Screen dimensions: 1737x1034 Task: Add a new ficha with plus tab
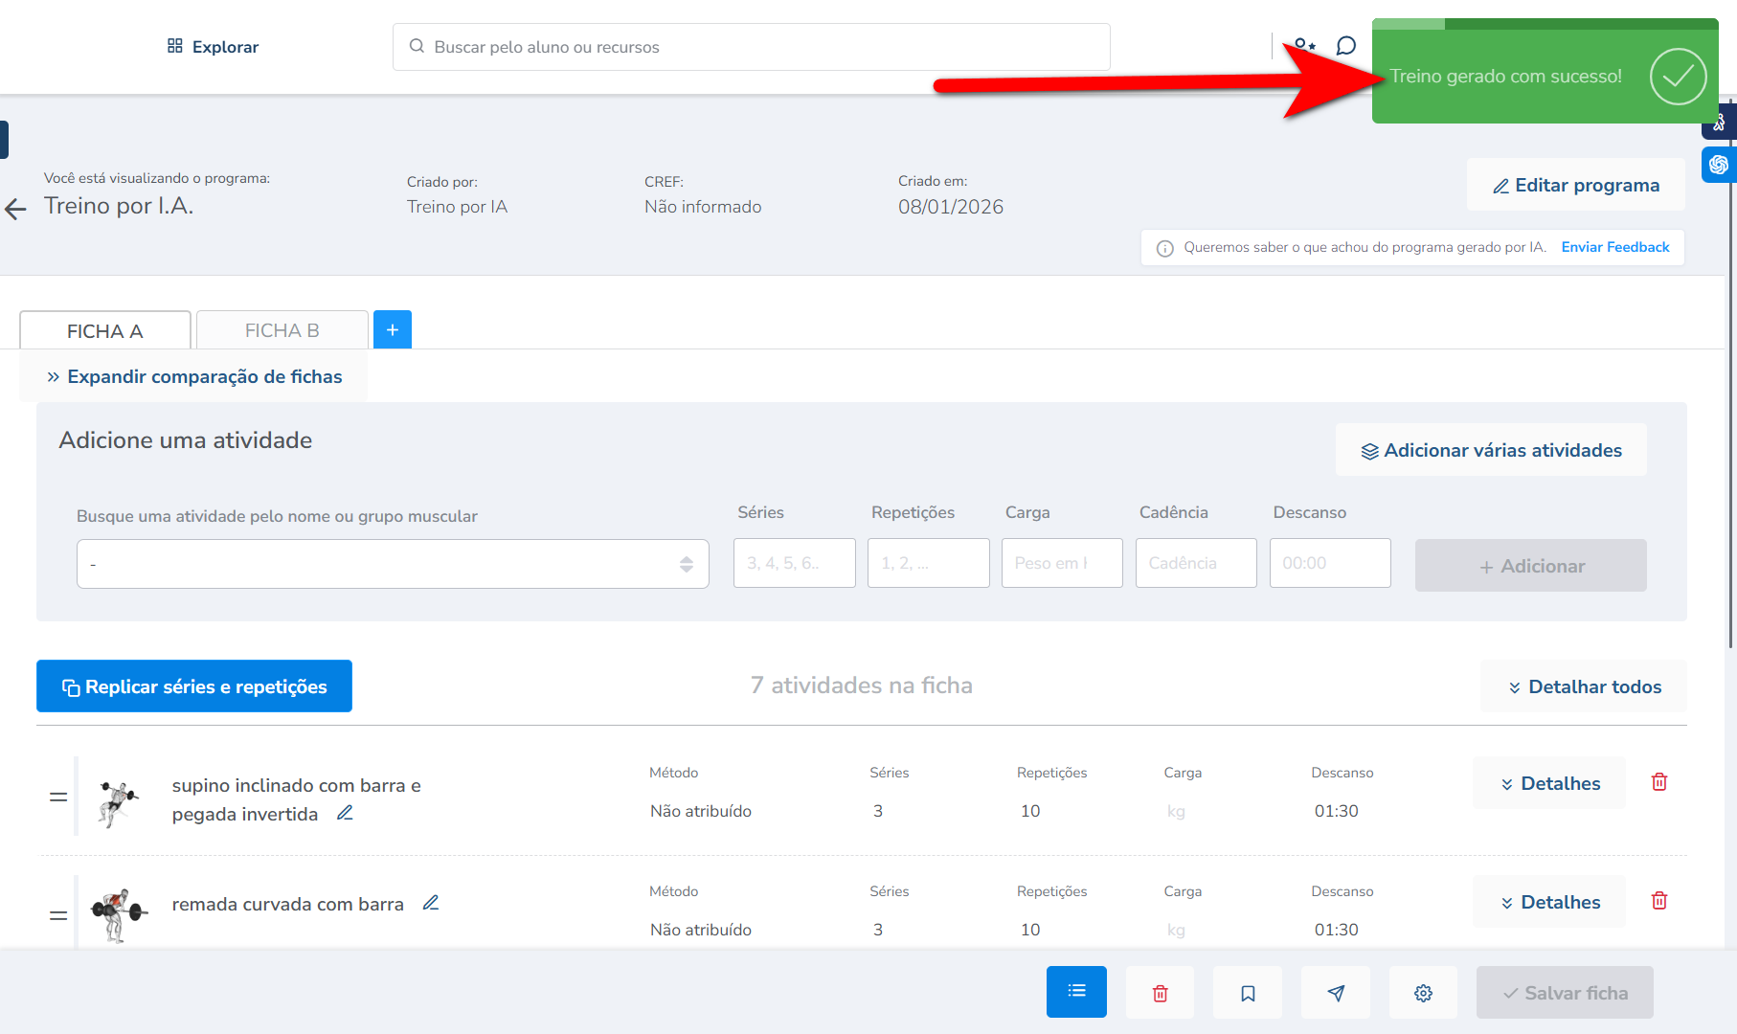[393, 329]
